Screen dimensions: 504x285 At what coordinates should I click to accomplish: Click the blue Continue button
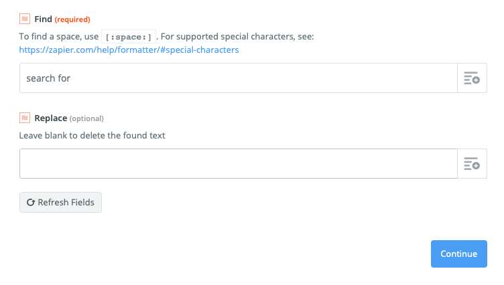pyautogui.click(x=459, y=254)
